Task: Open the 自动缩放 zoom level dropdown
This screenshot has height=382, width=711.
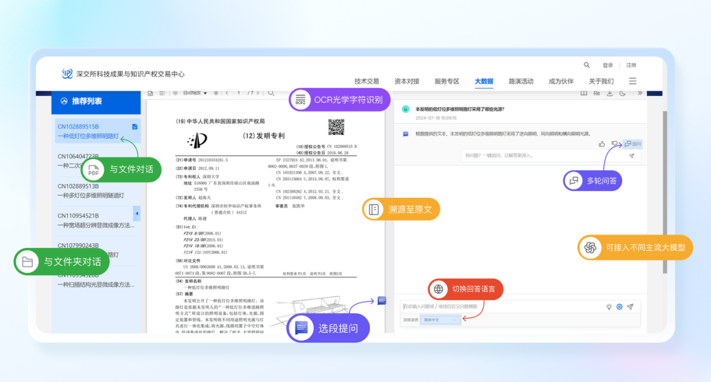Action: click(194, 93)
